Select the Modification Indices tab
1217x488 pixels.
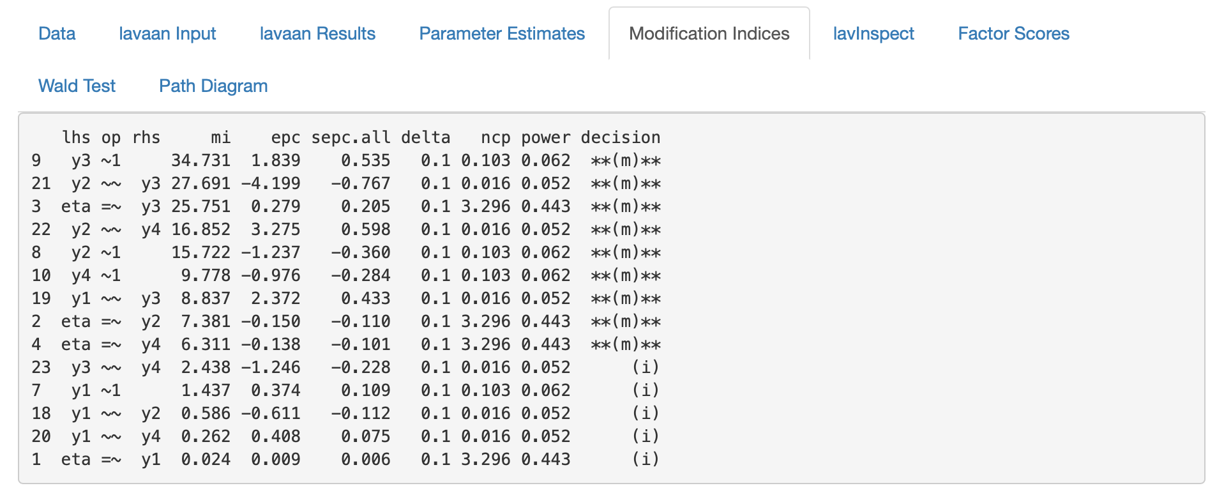click(709, 34)
